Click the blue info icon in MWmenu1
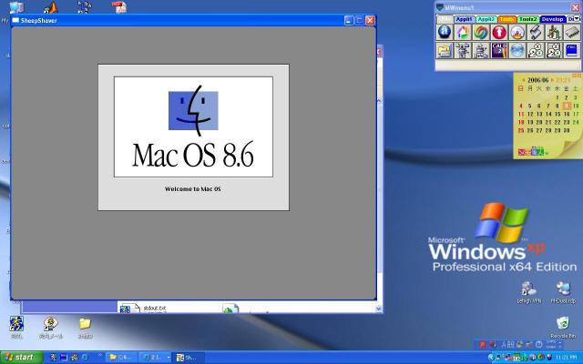Viewport: 583px width, 364px height. [445, 32]
